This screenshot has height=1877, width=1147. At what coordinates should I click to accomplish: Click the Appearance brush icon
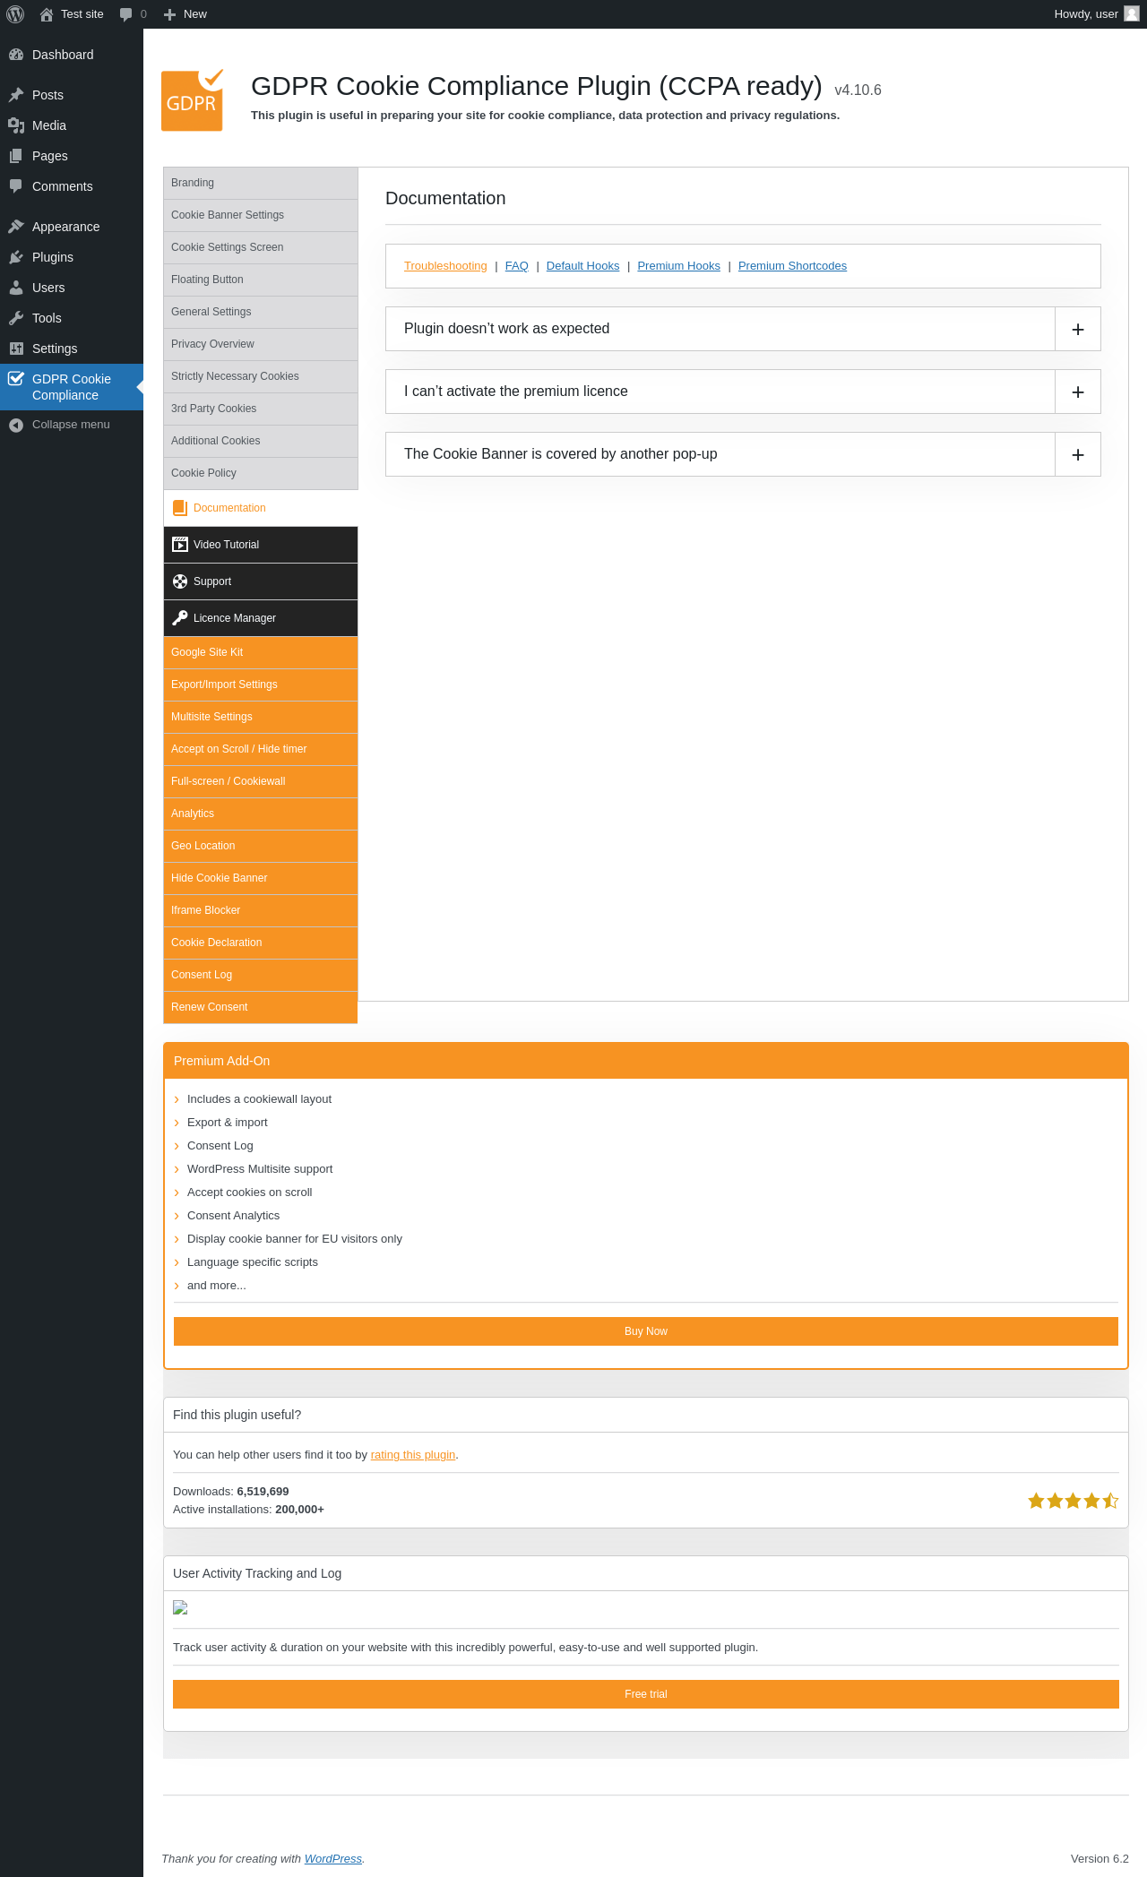pos(16,227)
